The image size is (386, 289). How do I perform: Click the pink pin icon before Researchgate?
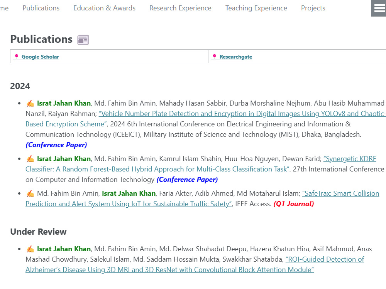pyautogui.click(x=214, y=56)
